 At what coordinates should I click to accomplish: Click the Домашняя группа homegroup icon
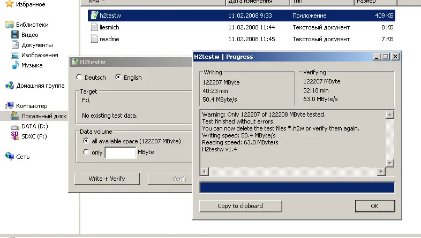[10, 86]
